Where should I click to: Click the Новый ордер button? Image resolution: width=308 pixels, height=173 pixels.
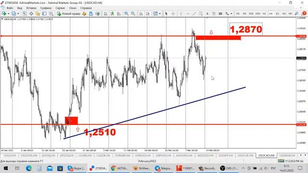[x=68, y=13]
